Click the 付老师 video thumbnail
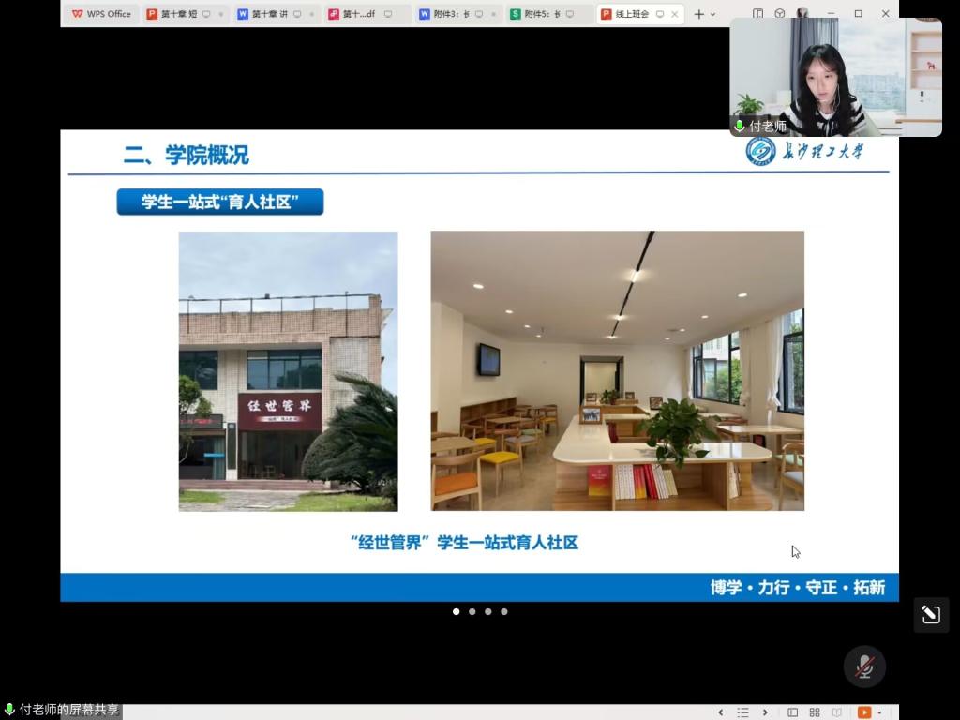This screenshot has height=720, width=960. coord(835,77)
